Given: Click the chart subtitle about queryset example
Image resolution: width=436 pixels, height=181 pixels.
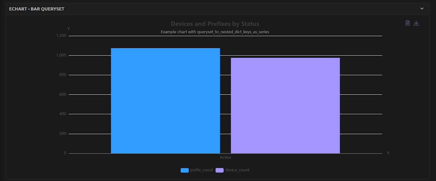Looking at the screenshot, I should click(215, 32).
